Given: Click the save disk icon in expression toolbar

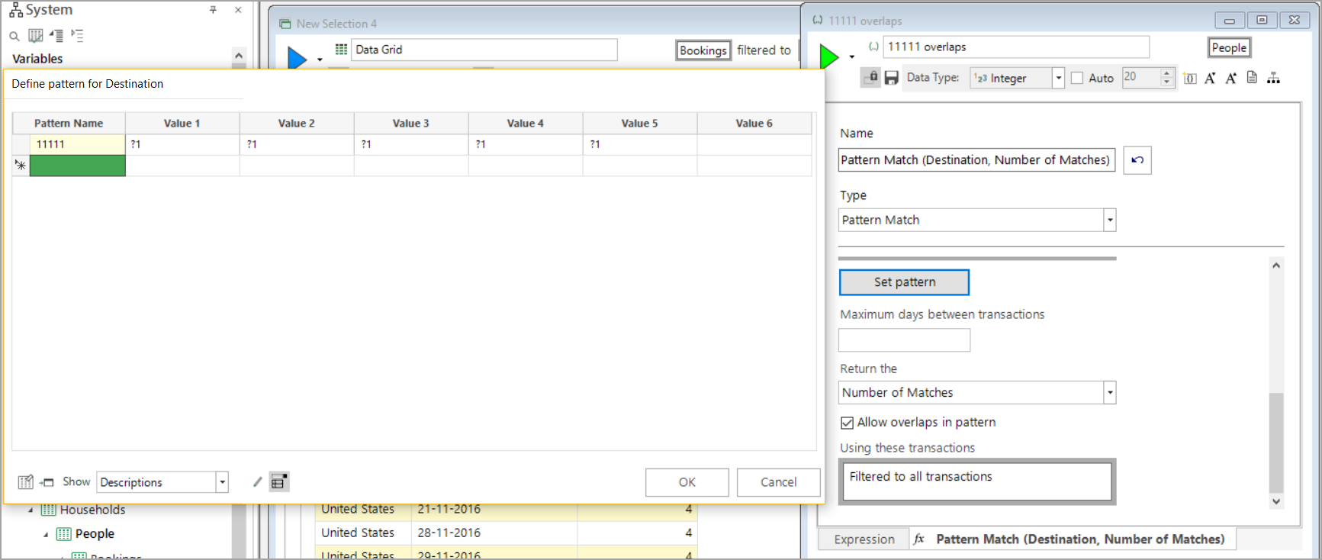Looking at the screenshot, I should tap(892, 78).
